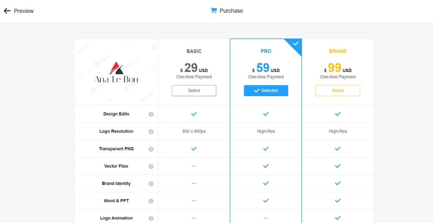Screen dimensions: 433x223
Task: Click the blue Selected button for PRO
Action: tap(266, 90)
